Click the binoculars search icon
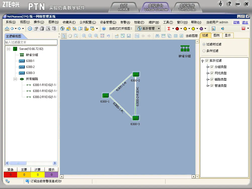 tap(157, 36)
